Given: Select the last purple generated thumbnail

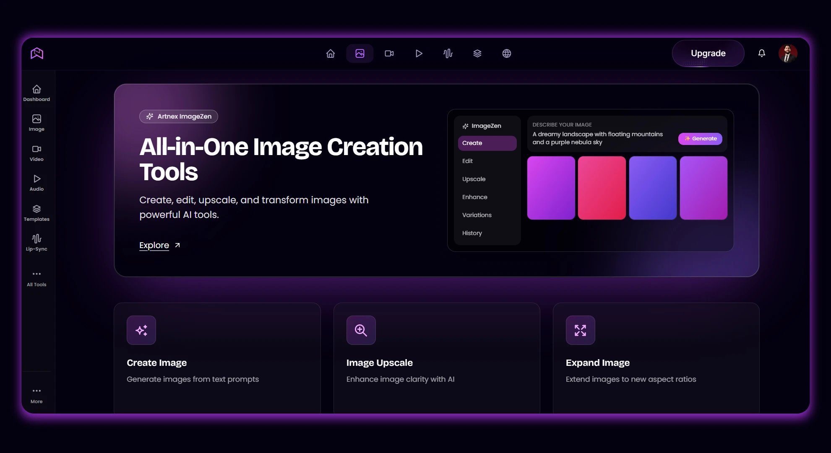Looking at the screenshot, I should (703, 188).
